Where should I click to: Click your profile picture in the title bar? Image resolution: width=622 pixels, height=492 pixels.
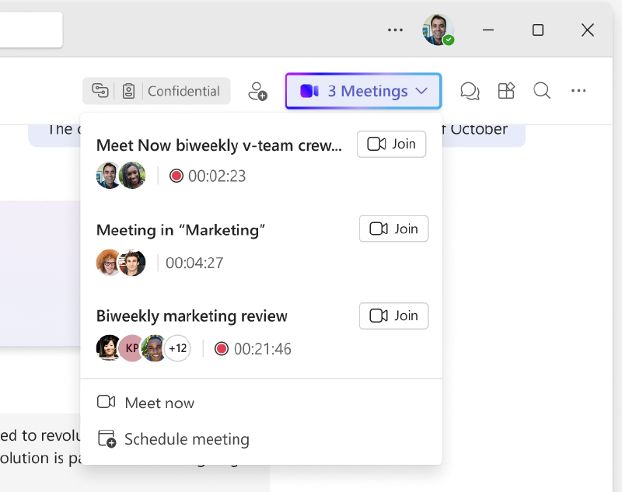439,30
